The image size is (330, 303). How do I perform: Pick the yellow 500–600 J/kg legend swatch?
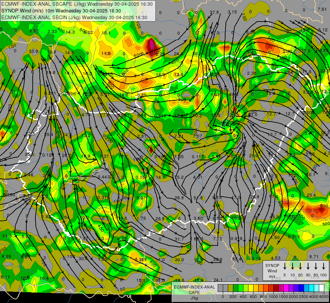coord(251,288)
